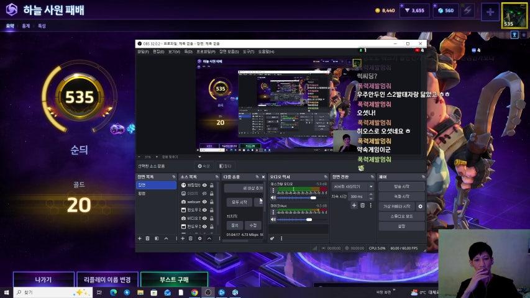Viewport: 530px width, 298px height.
Task: Mute desktop audio speaker icon
Action: coord(273,197)
